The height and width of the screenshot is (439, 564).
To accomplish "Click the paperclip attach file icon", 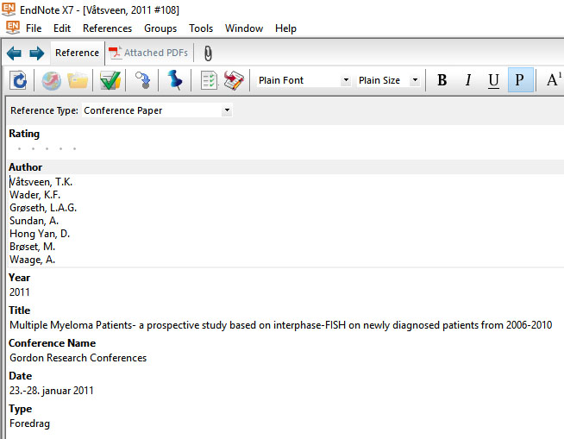I will tap(207, 53).
